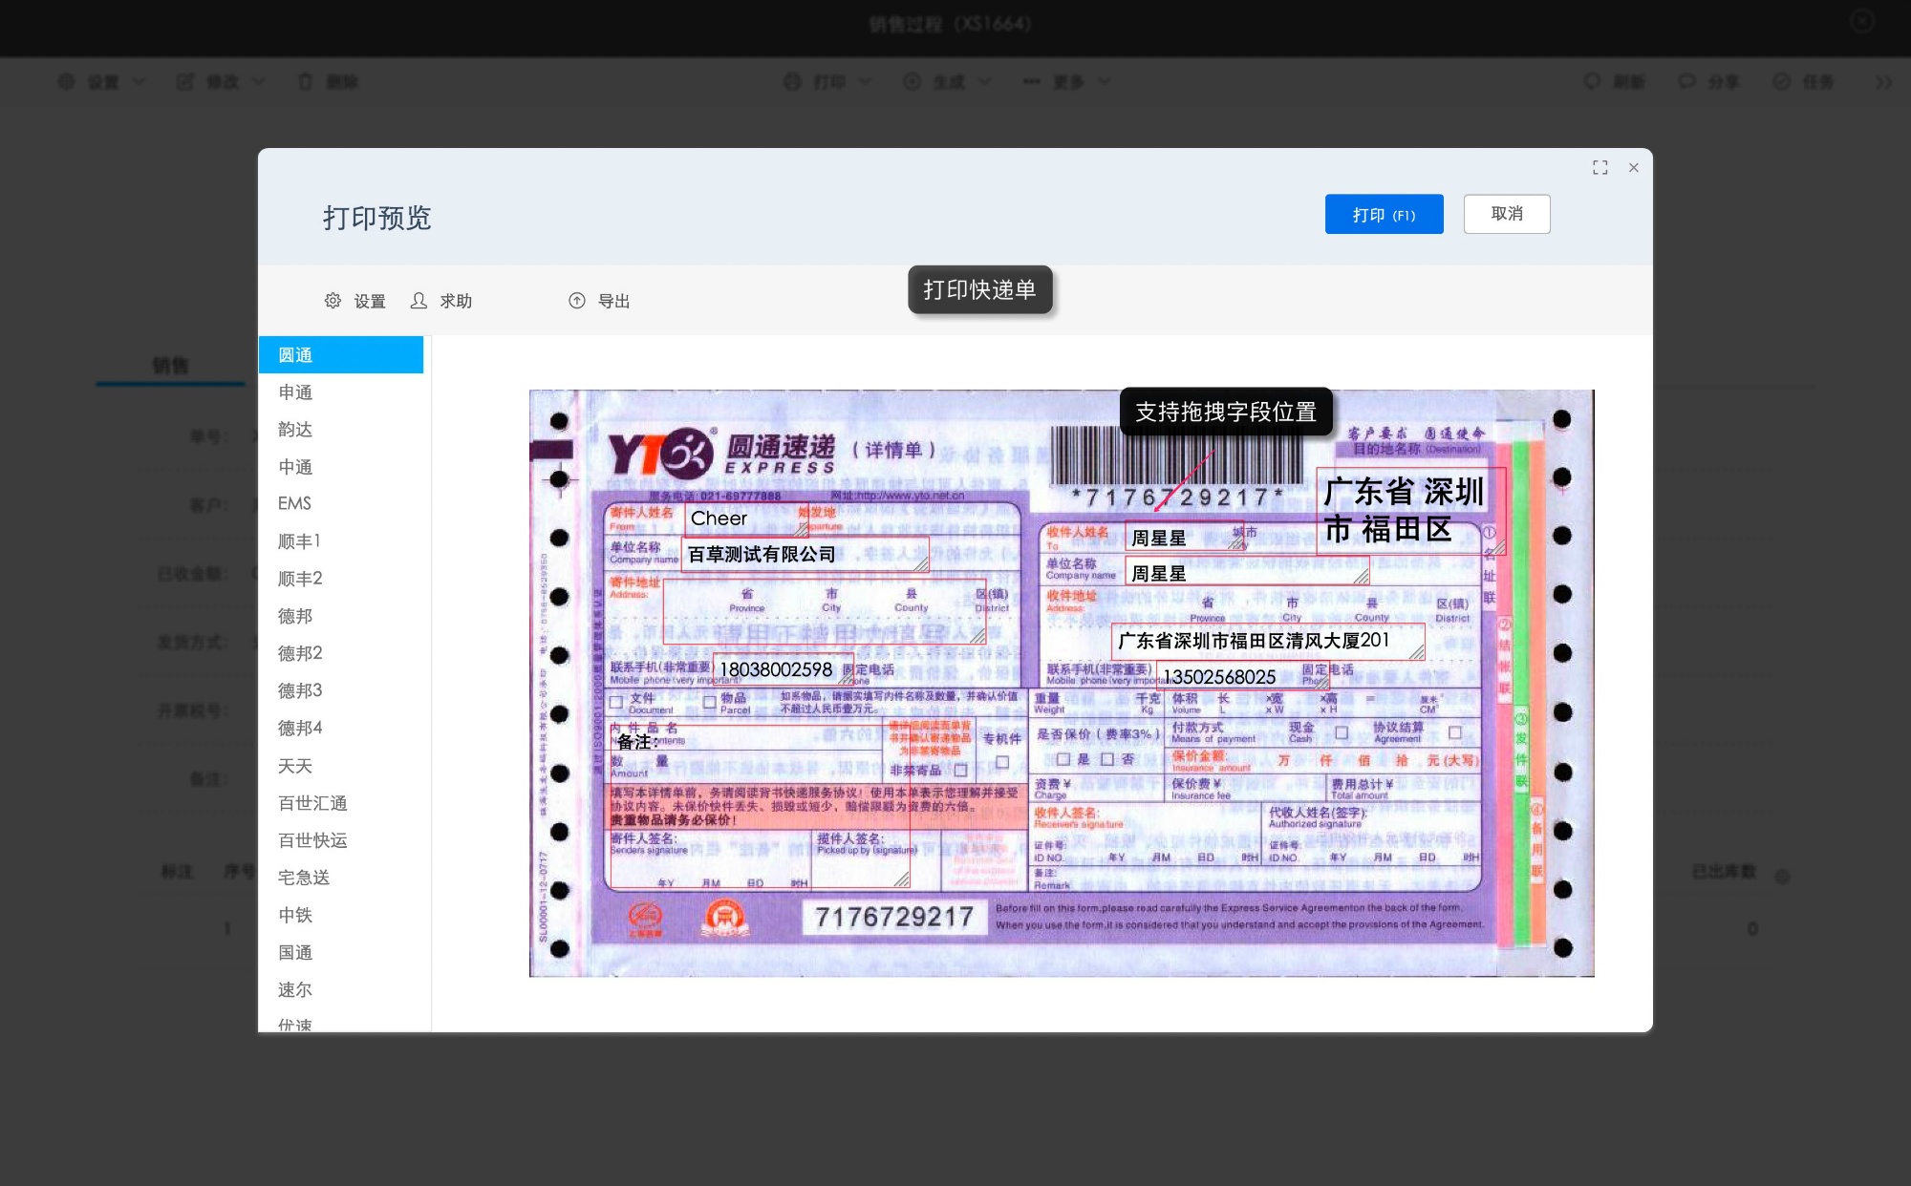1911x1186 pixels.
Task: Select 德邦4 courier template
Action: coord(341,728)
